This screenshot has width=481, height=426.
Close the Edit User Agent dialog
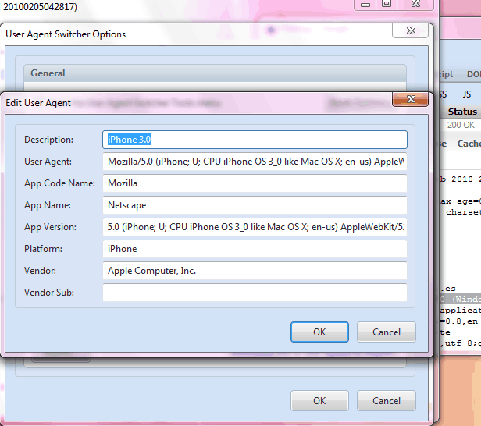click(x=410, y=99)
